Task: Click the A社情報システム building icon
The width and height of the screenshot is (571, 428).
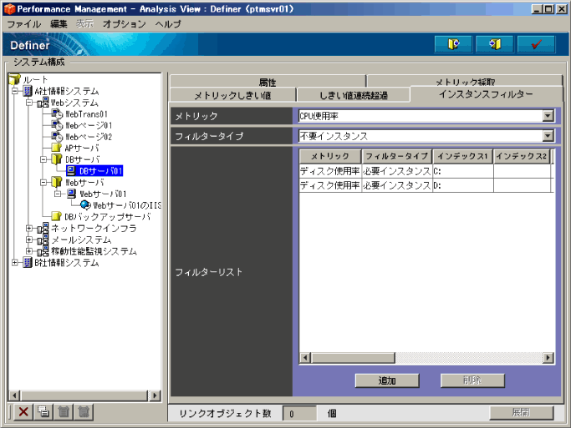Action: (x=28, y=91)
